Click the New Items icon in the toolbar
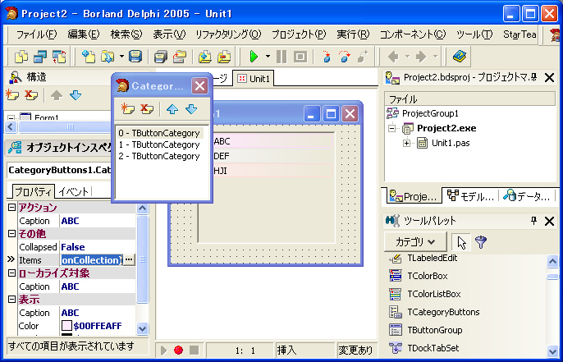This screenshot has height=362, width=563. pyautogui.click(x=89, y=57)
